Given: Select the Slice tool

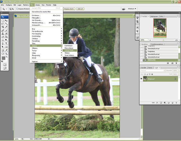Looking at the screenshot, I should click(x=6, y=27).
